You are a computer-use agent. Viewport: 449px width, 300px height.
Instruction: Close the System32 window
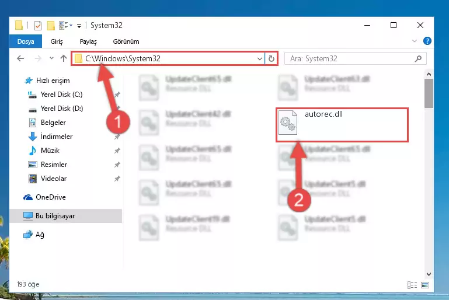point(420,26)
